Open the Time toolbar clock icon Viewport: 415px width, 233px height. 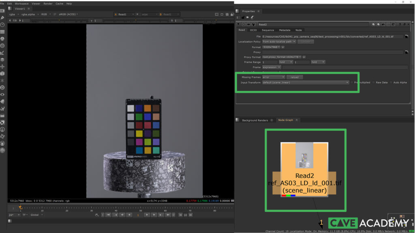click(x=2, y=25)
